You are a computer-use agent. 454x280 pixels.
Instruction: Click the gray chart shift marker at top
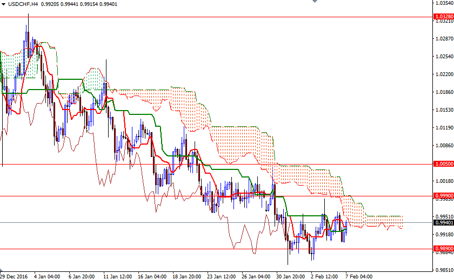(315, 1)
